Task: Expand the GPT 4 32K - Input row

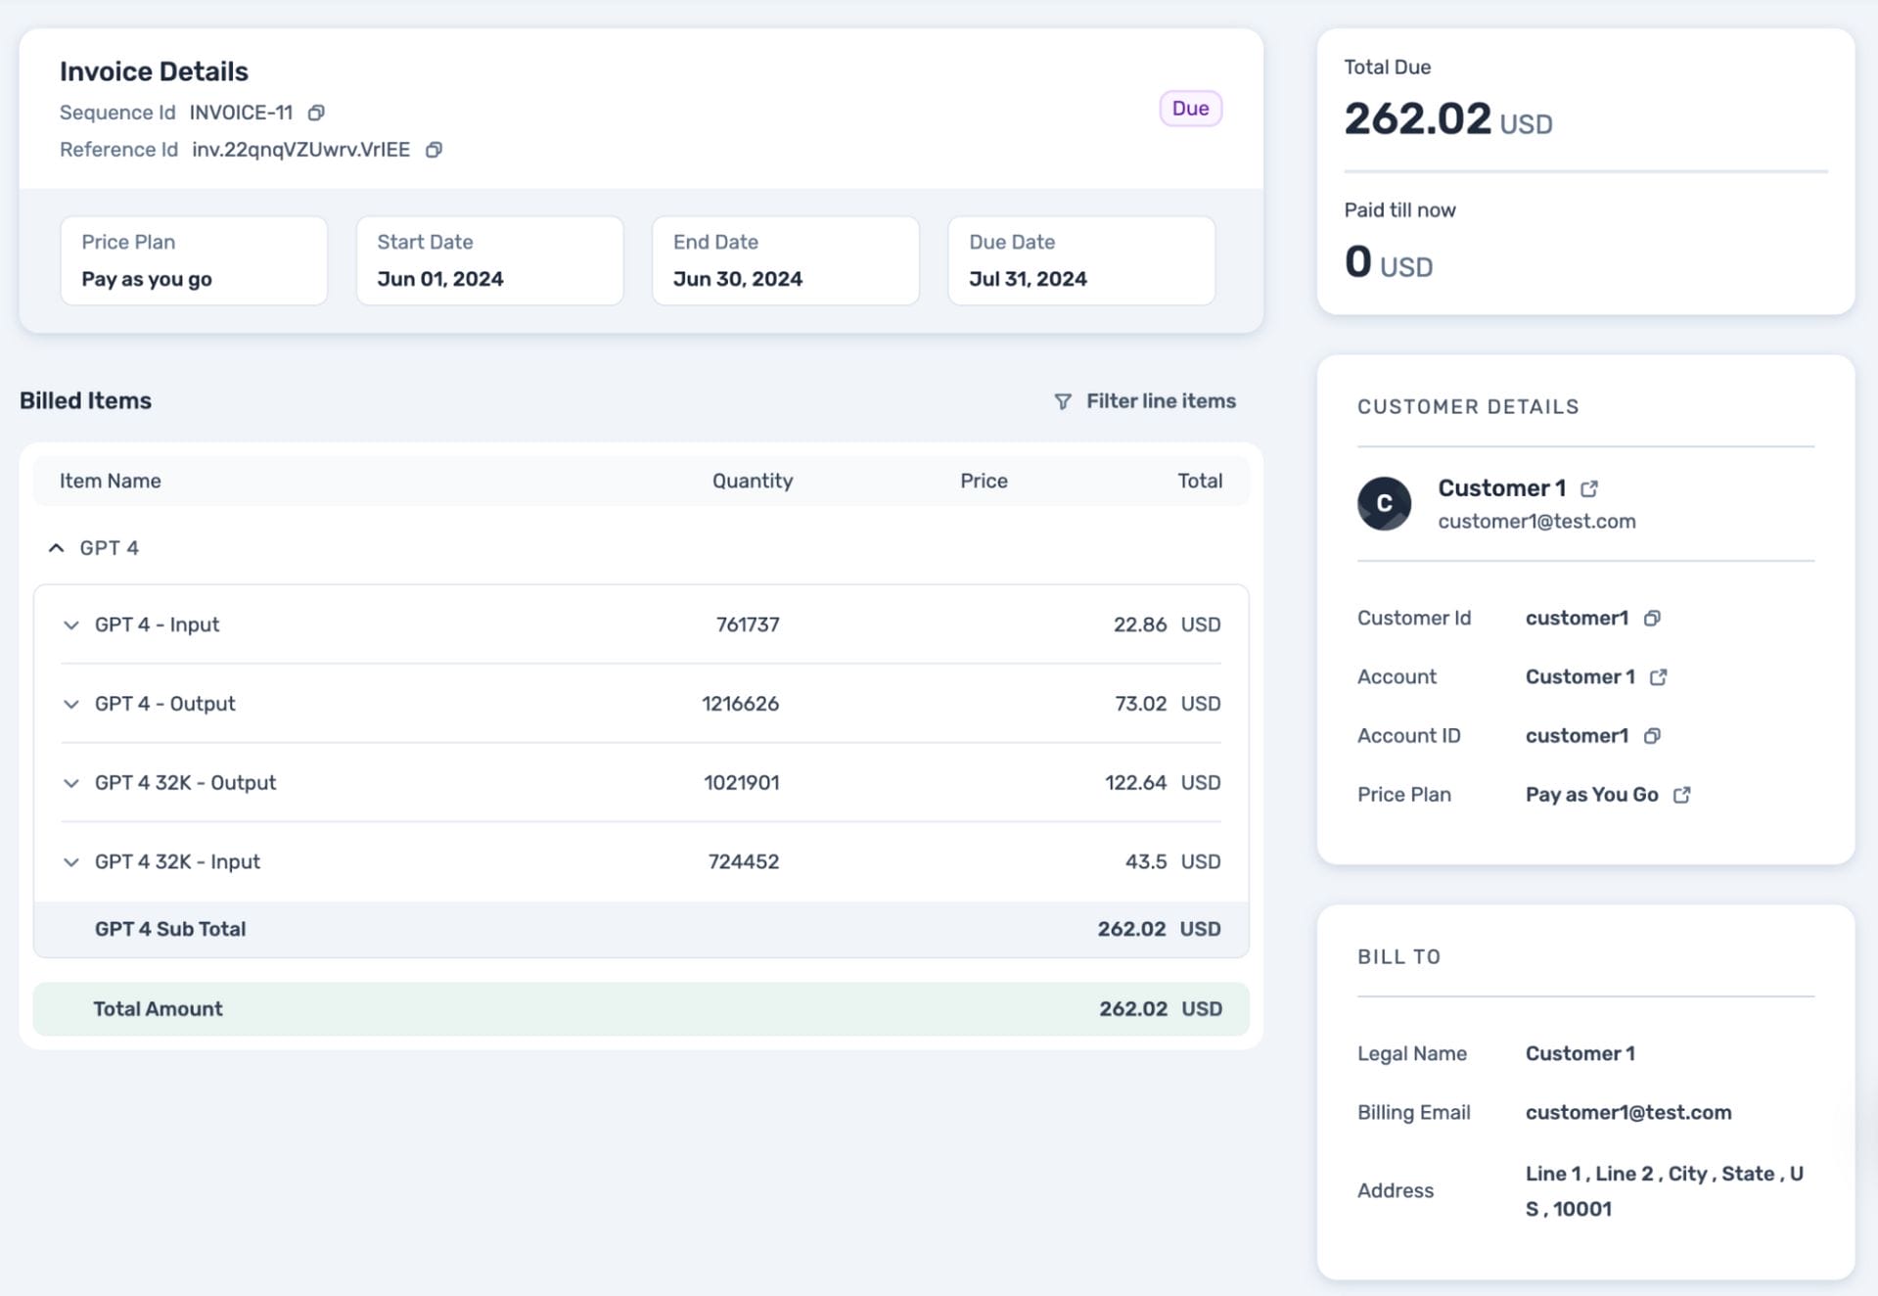Action: [x=70, y=862]
